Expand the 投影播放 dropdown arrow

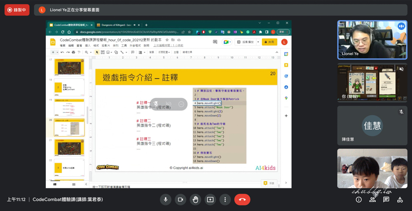[x=258, y=42]
